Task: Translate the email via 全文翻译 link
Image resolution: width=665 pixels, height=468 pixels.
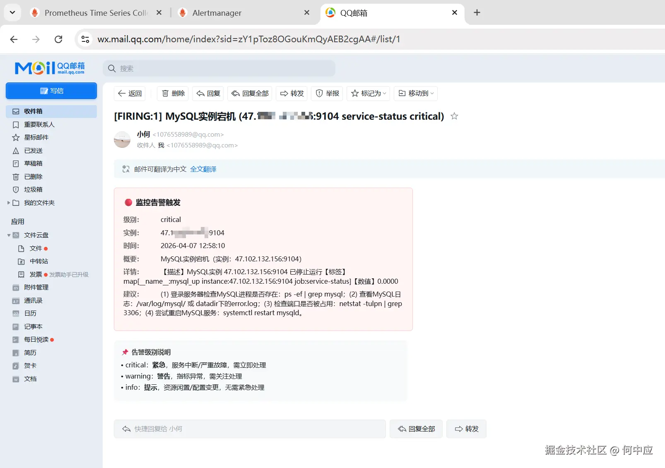Action: click(203, 169)
